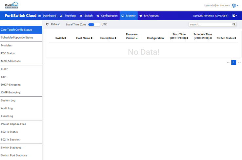Viewport: 242px width, 160px height.
Task: Open the Topology tab
Action: [68, 16]
